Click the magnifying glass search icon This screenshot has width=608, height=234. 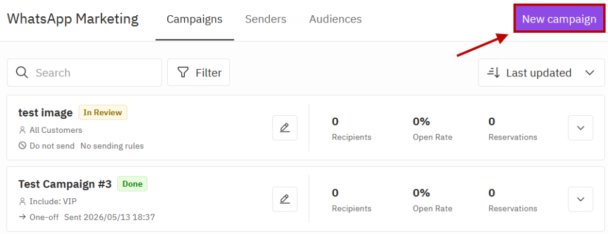(22, 72)
